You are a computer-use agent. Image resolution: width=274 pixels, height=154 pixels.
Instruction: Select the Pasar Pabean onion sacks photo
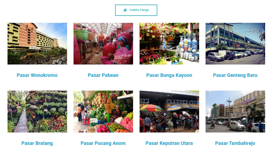103,44
